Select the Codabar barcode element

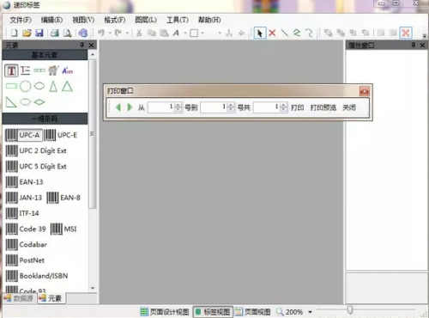pyautogui.click(x=27, y=244)
